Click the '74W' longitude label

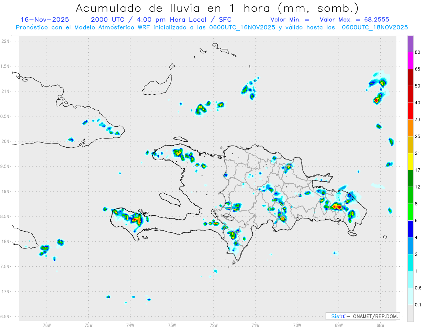point(130,325)
